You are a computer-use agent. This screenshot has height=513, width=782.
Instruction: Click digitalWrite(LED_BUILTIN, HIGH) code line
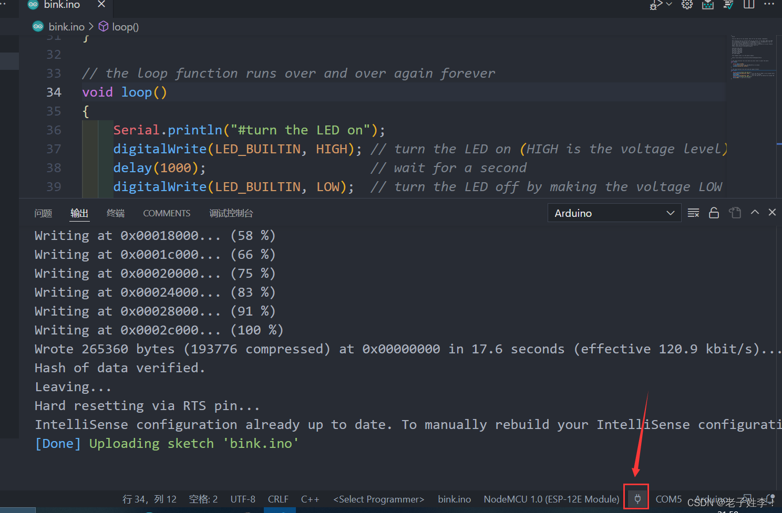coord(238,149)
